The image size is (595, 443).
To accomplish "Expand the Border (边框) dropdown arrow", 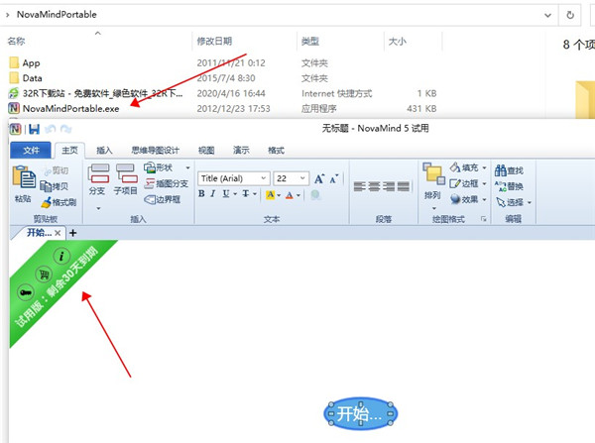I will pyautogui.click(x=485, y=184).
